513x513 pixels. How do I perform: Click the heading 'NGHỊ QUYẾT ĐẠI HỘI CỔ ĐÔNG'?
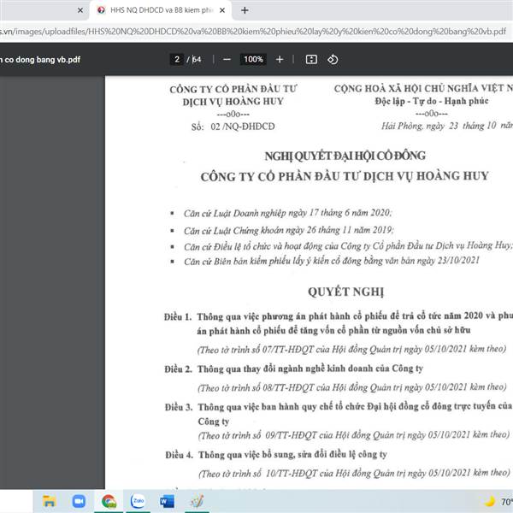tap(345, 156)
